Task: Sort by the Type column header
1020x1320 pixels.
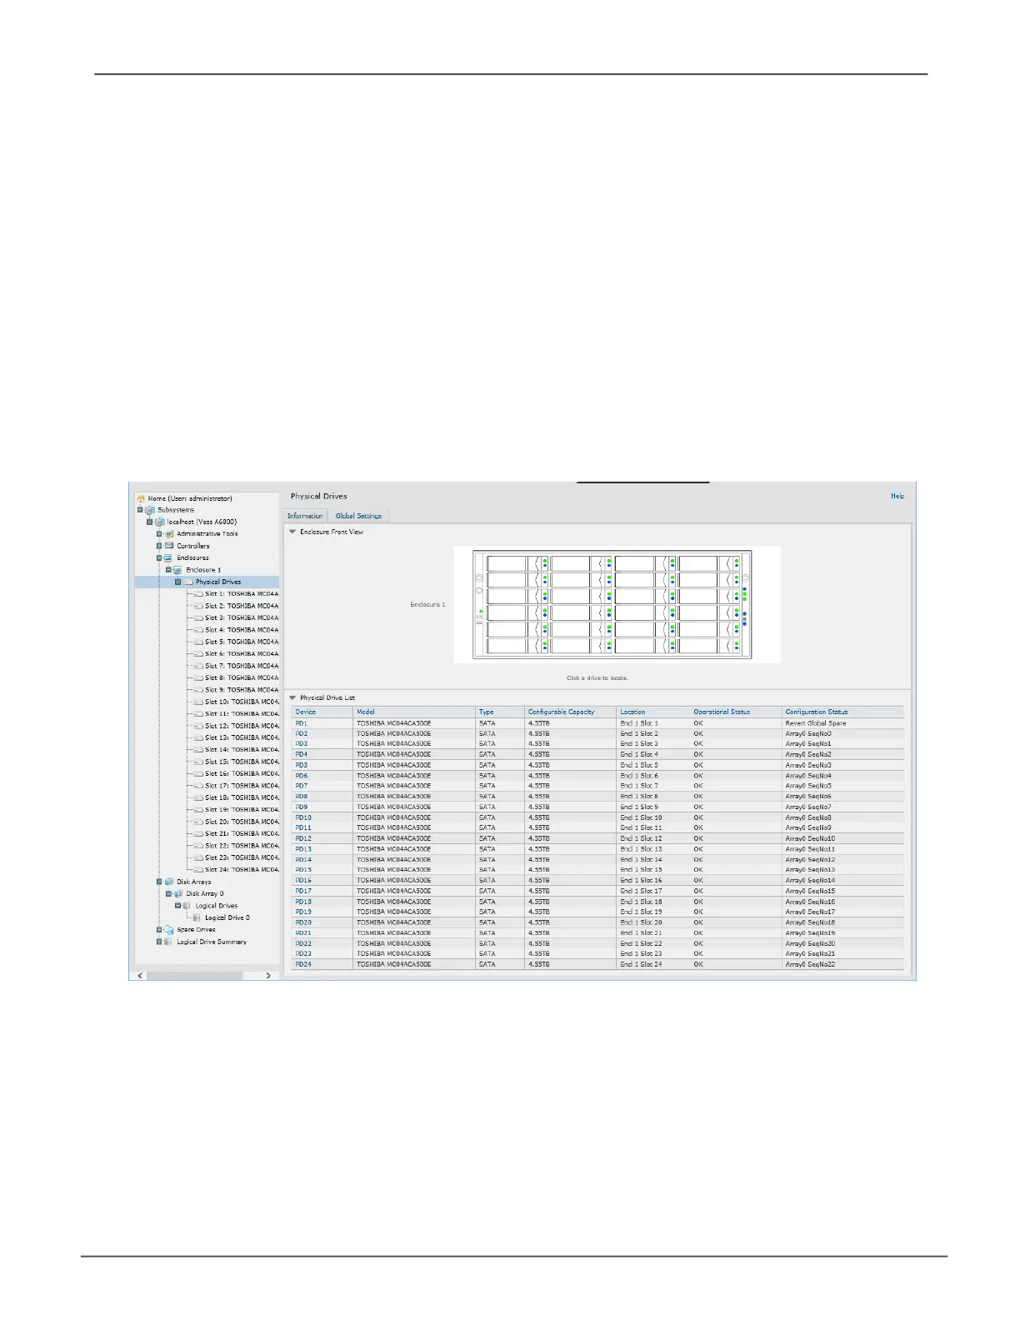Action: [x=500, y=712]
